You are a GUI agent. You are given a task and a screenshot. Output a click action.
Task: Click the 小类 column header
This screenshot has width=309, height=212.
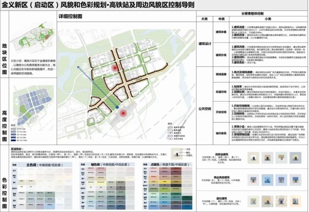click(x=268, y=19)
